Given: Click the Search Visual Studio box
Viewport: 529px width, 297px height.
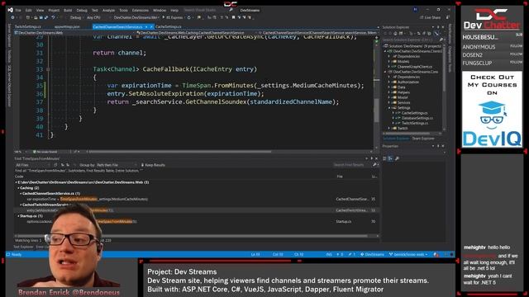Looking at the screenshot, I should 209,10.
